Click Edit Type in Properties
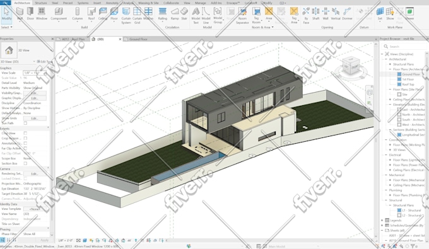Viewport: 429px width, 249px height. 44,62
